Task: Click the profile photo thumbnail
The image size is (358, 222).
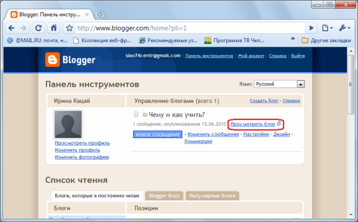Action: click(68, 124)
